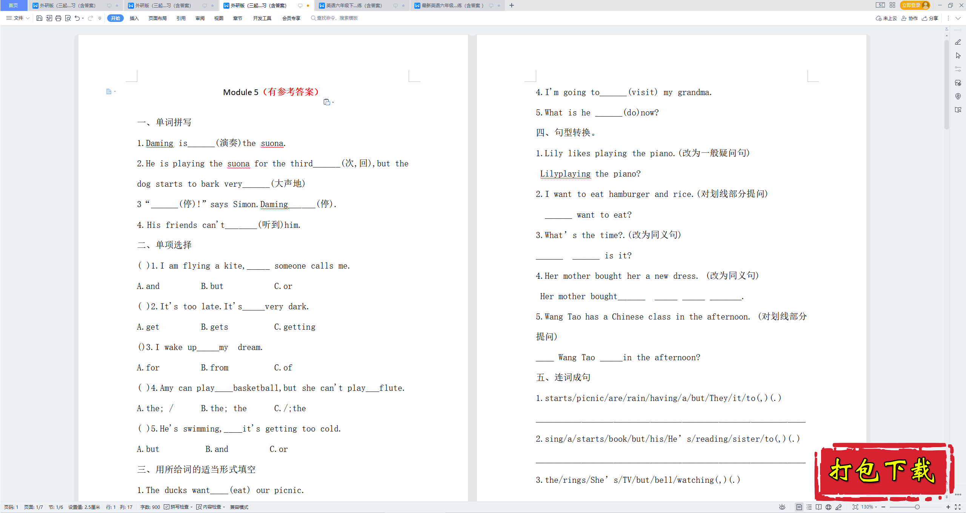
Task: Expand paste options dropdown arrow
Action: 333,102
